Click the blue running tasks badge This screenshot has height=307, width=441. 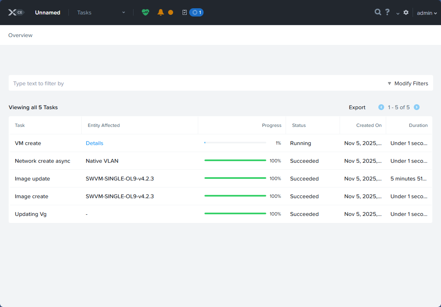(196, 12)
